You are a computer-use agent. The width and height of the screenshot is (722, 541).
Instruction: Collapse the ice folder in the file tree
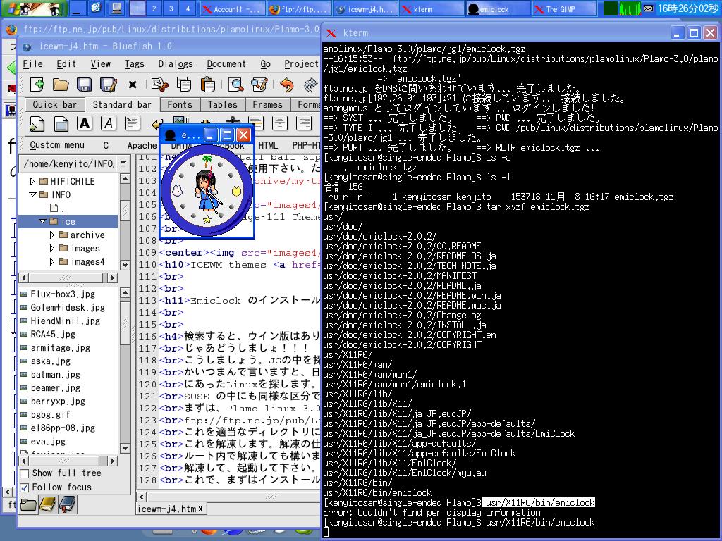coord(44,221)
